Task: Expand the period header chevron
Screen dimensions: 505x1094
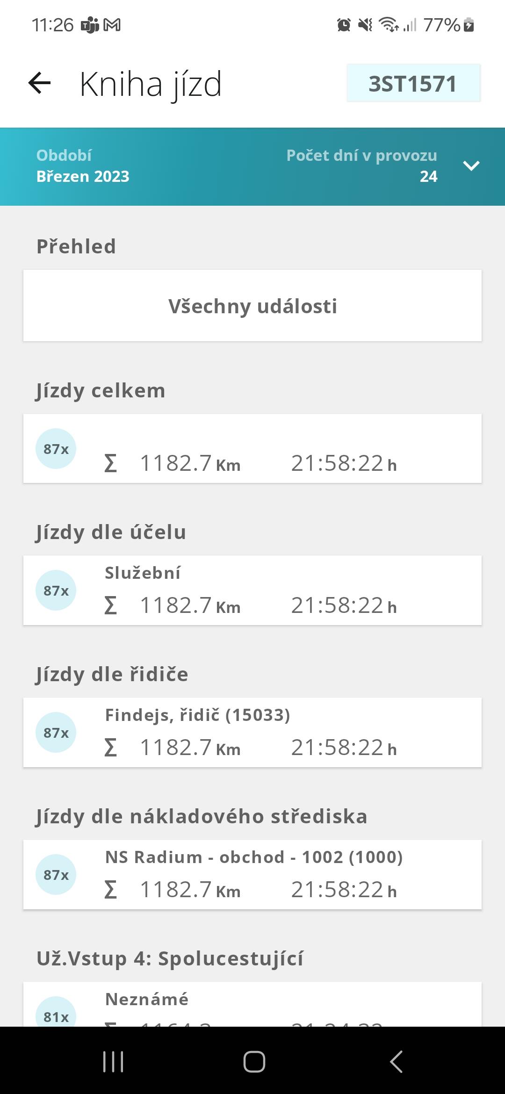Action: pyautogui.click(x=471, y=166)
